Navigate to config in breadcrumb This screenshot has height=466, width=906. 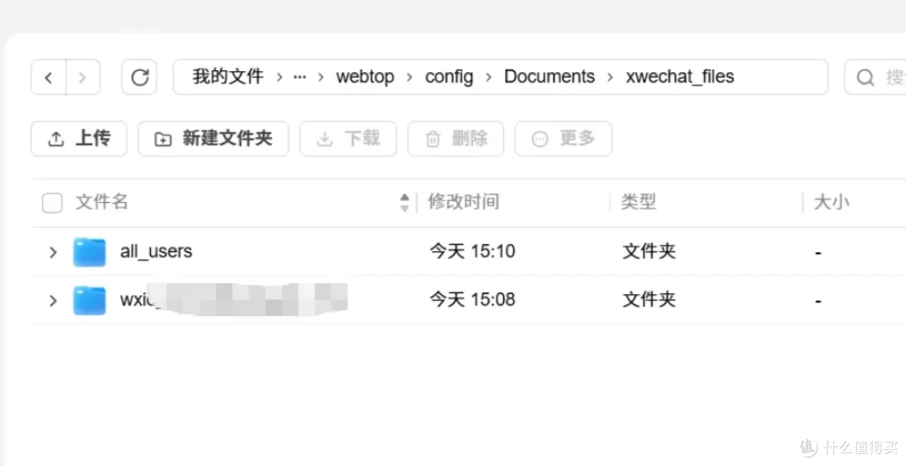449,77
